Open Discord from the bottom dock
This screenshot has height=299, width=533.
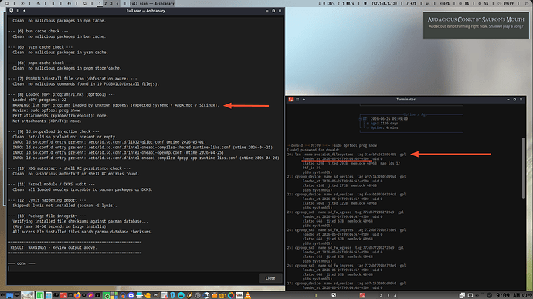tap(131, 295)
